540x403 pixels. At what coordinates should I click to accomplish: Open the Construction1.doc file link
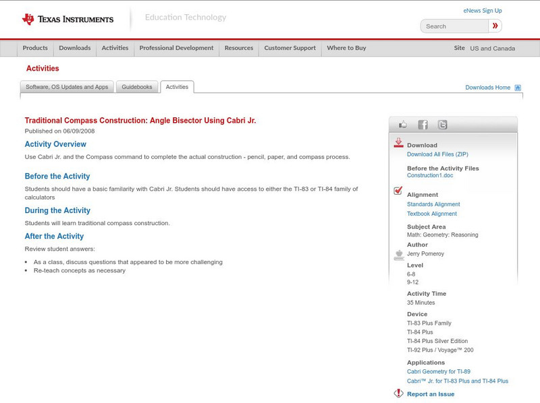click(x=430, y=175)
